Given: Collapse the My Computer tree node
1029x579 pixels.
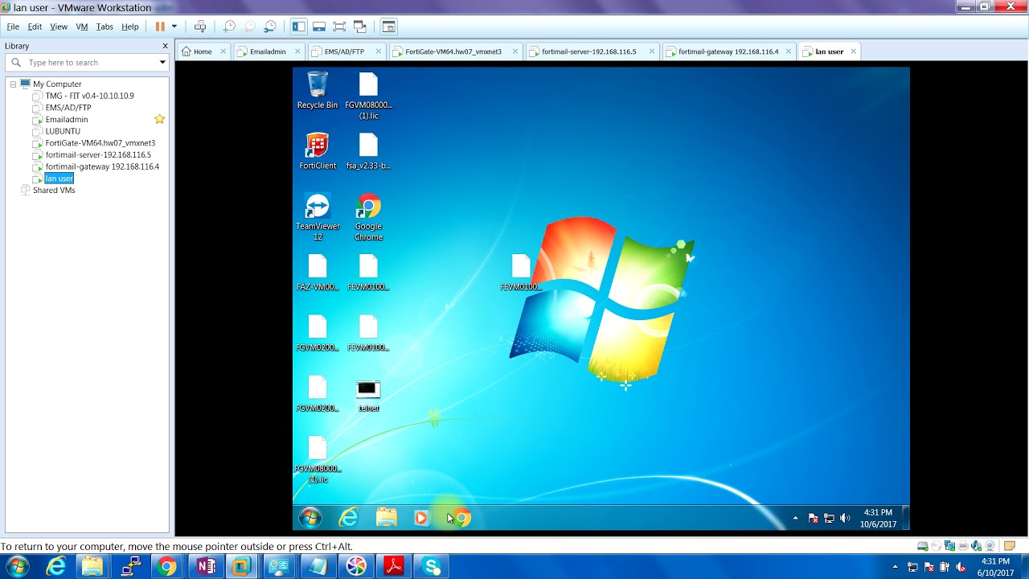Looking at the screenshot, I should tap(13, 84).
